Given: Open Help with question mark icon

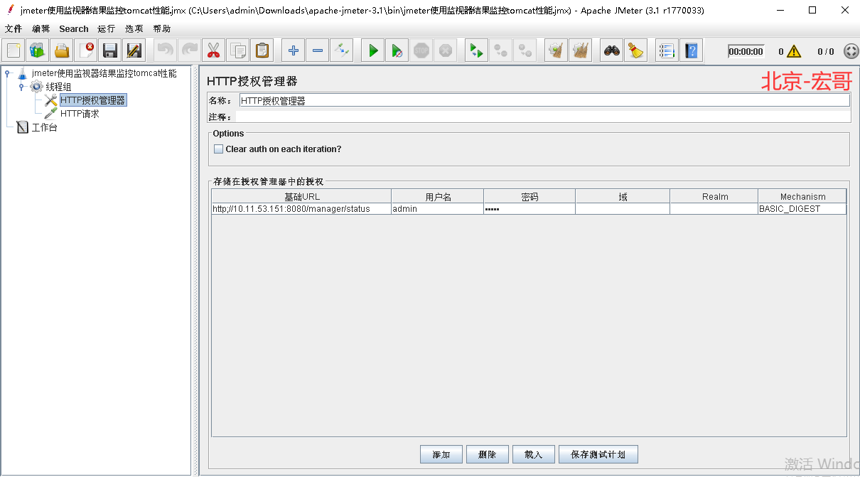Looking at the screenshot, I should coord(691,50).
